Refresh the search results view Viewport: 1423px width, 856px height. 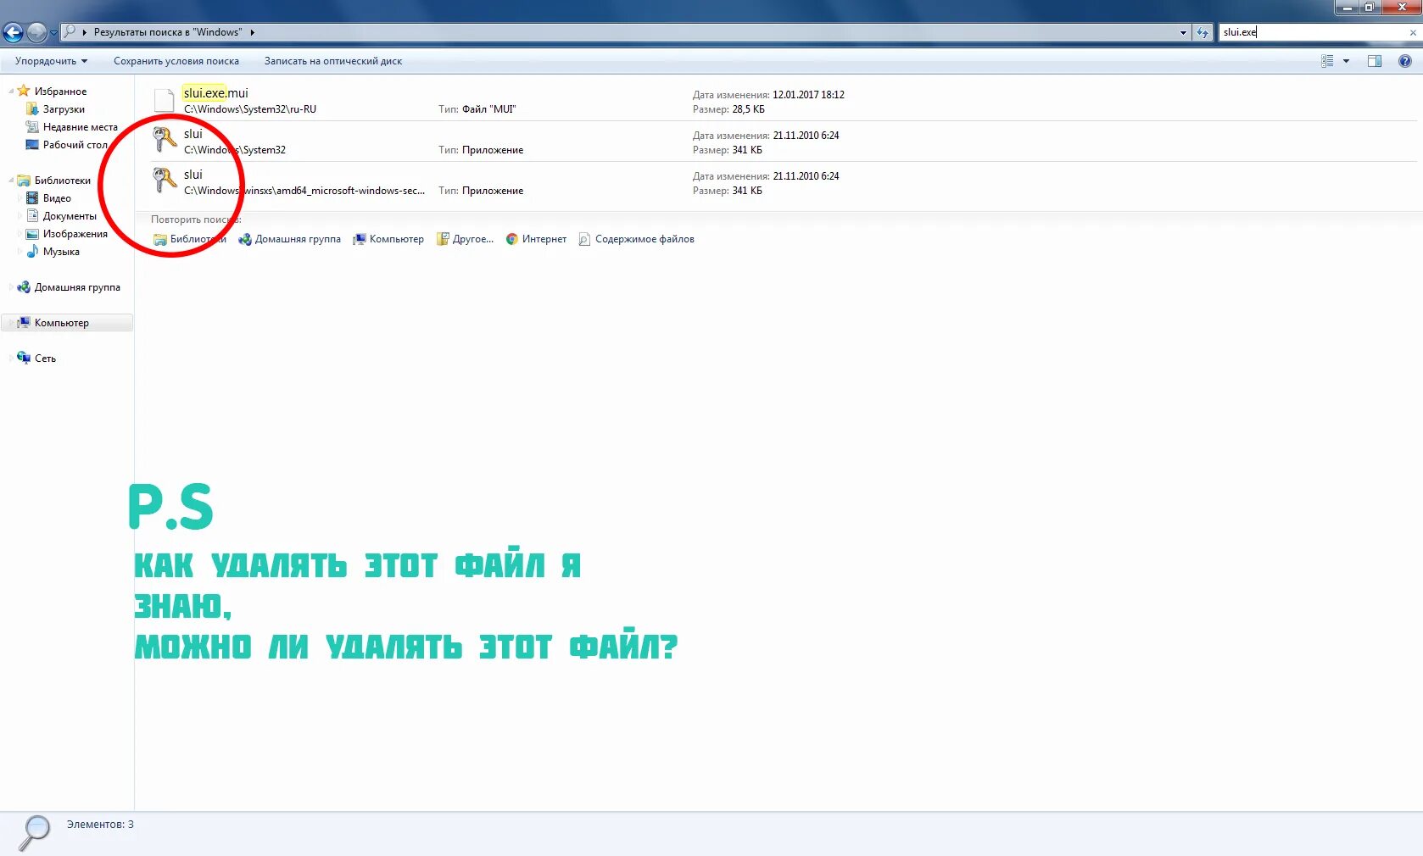click(x=1203, y=32)
